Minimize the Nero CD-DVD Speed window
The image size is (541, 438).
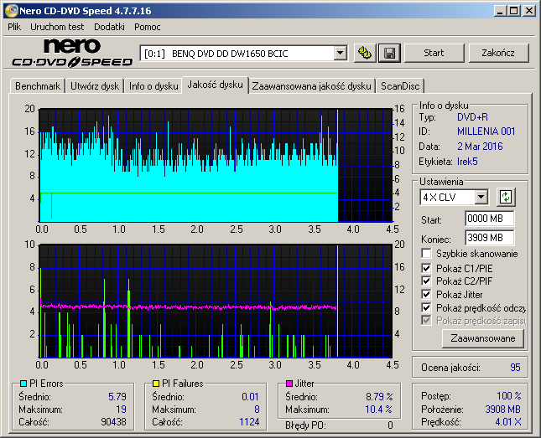point(500,11)
